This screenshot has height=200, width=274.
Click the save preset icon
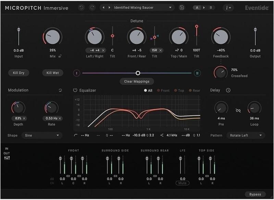(x=182, y=8)
